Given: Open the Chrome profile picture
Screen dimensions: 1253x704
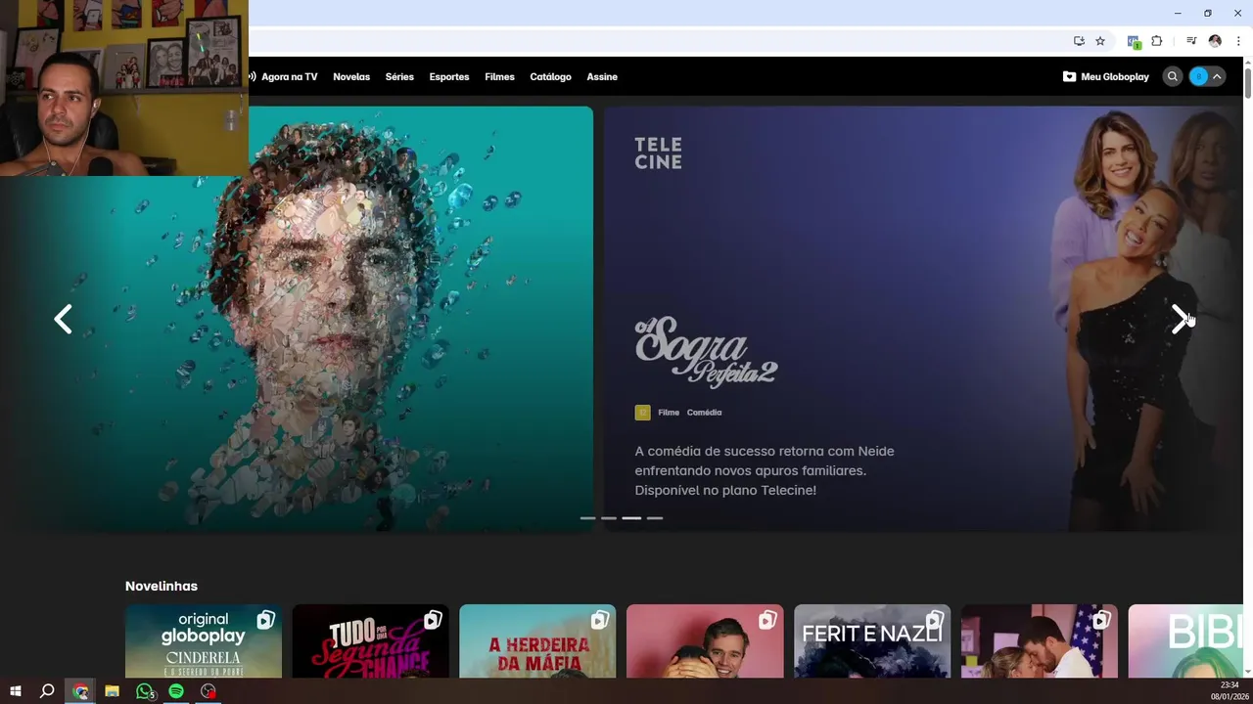Looking at the screenshot, I should [1215, 41].
